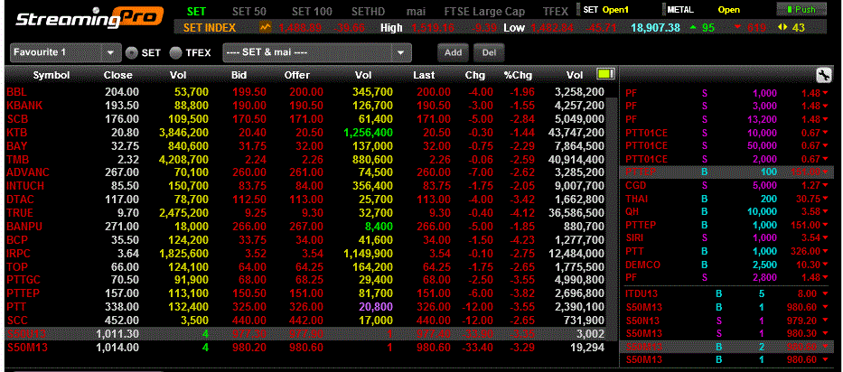This screenshot has height=372, width=843.
Task: Select the BANPU symbol row
Action: [x=305, y=227]
